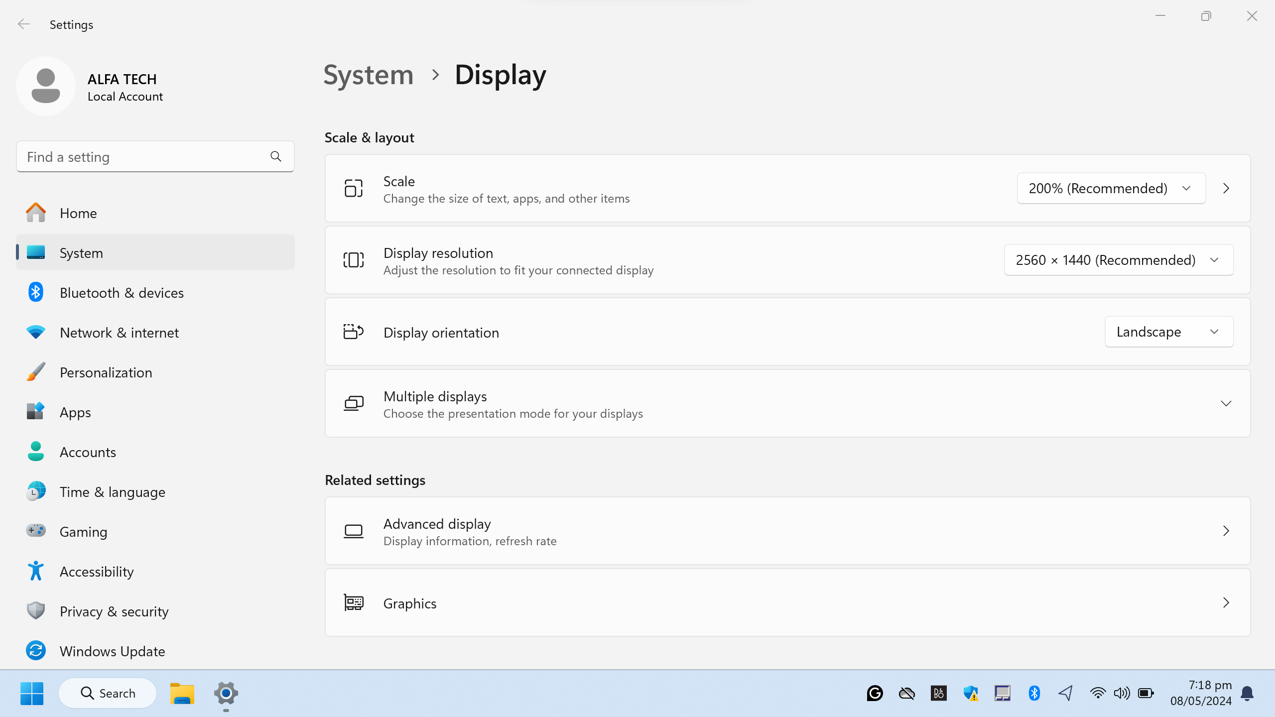The height and width of the screenshot is (717, 1275).
Task: Expand the Multiple displays section
Action: (1226, 403)
